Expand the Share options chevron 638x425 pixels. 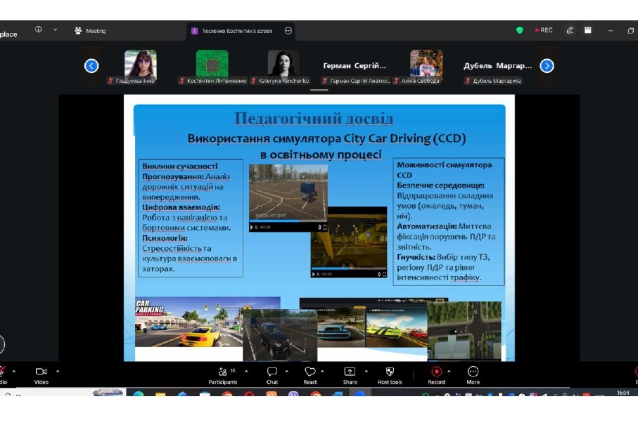pyautogui.click(x=366, y=372)
